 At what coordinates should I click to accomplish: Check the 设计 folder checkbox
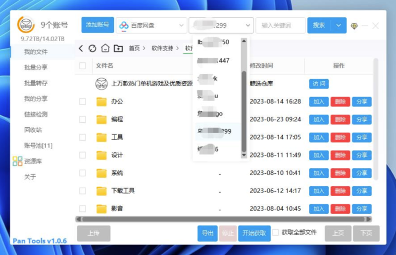pos(83,155)
